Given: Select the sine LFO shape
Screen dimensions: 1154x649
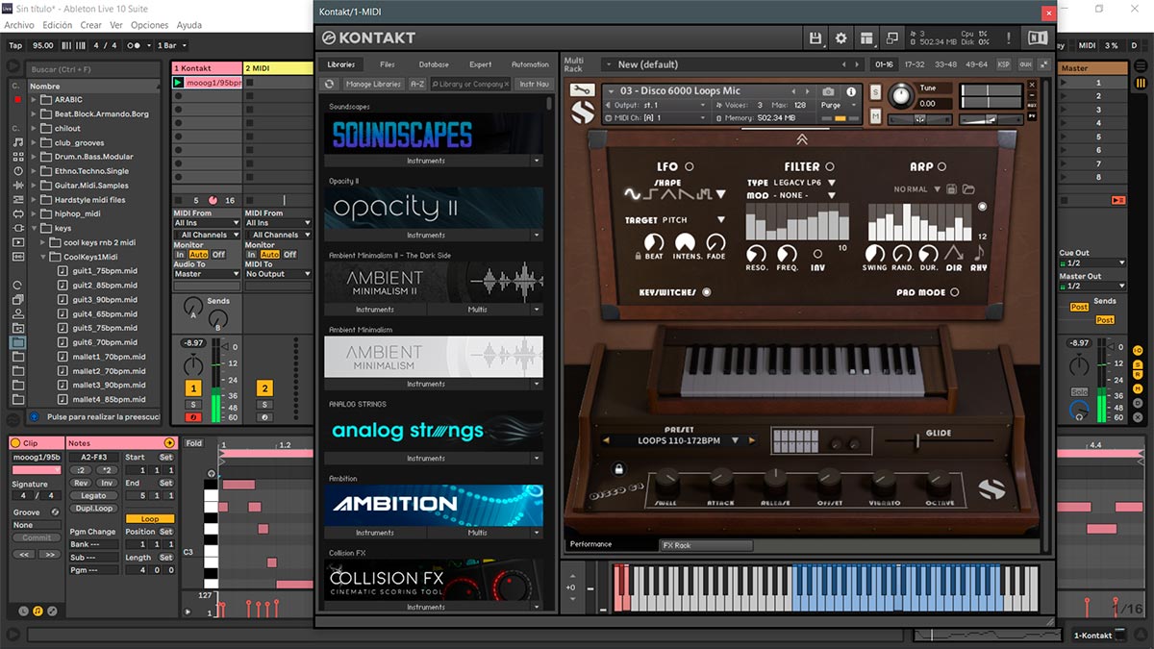Looking at the screenshot, I should pos(631,194).
